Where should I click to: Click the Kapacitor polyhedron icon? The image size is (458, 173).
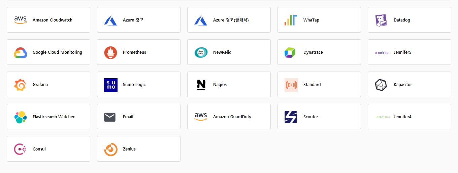381,85
